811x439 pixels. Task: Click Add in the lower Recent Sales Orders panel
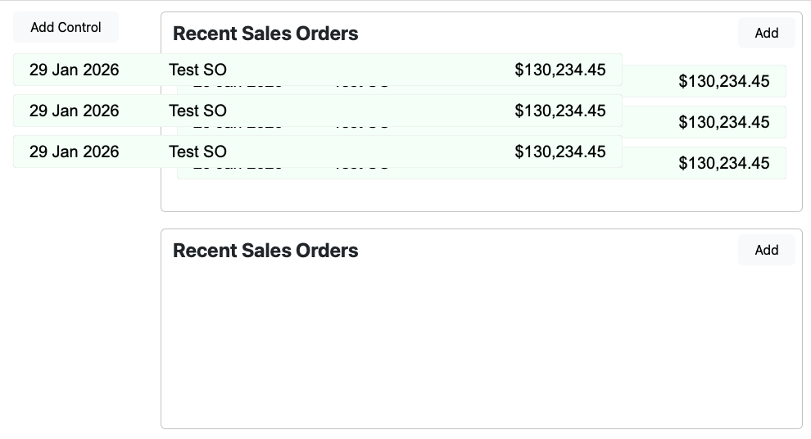[x=766, y=250]
